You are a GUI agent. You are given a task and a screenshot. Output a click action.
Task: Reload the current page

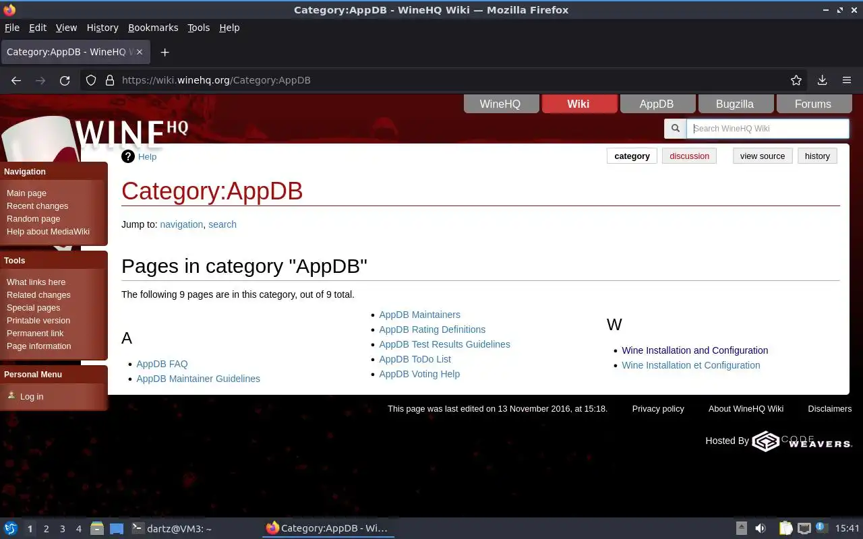click(65, 80)
